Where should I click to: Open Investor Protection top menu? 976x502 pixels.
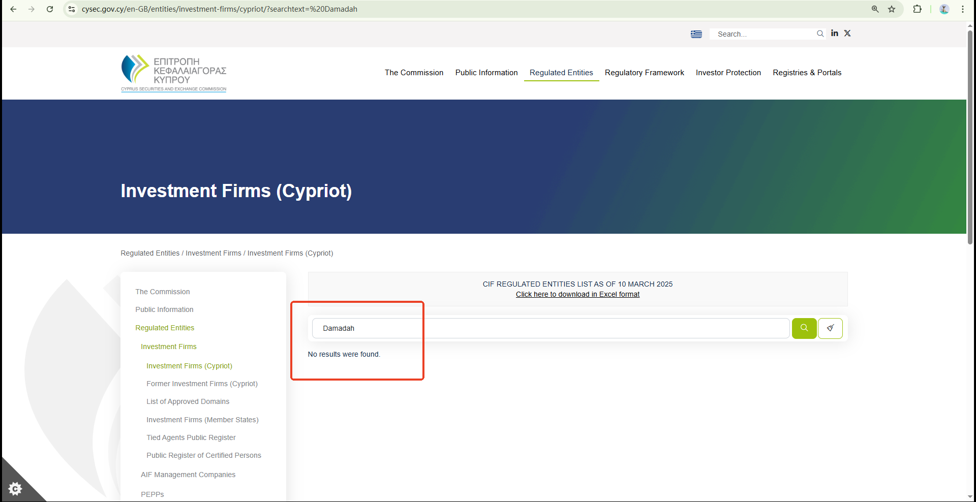pyautogui.click(x=728, y=73)
